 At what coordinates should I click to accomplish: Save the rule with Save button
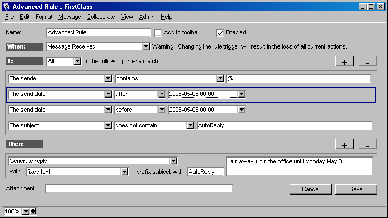(x=356, y=189)
